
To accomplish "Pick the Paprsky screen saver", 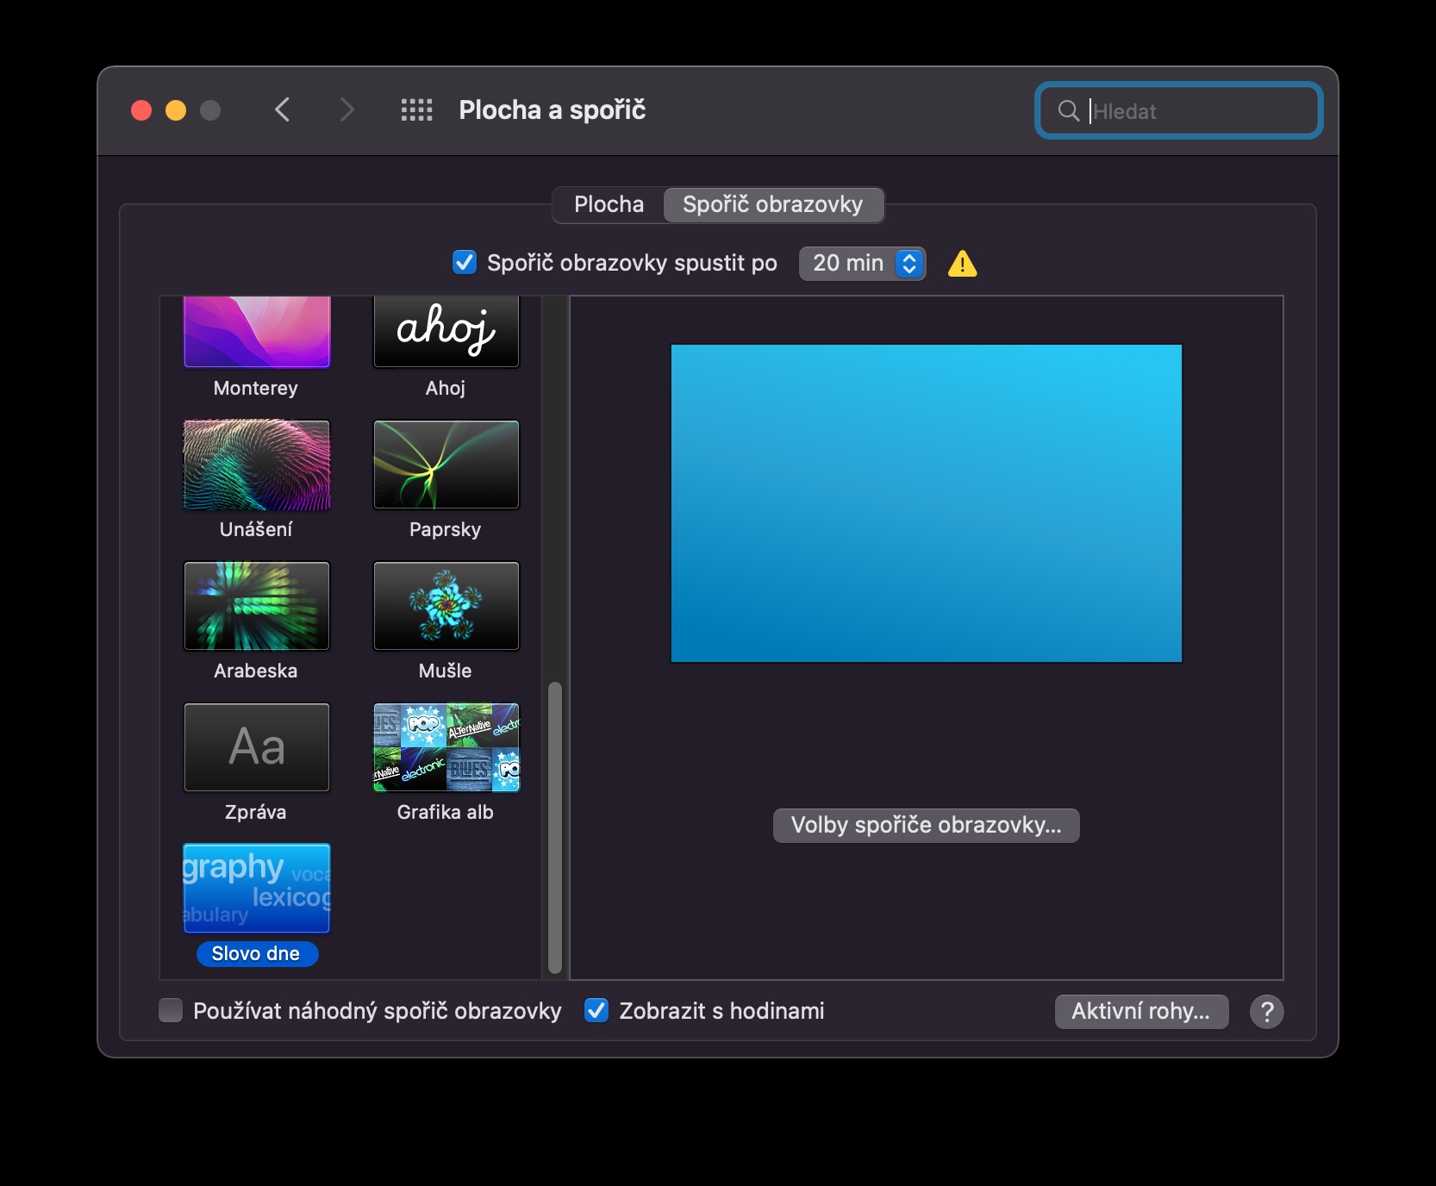I will (x=446, y=465).
